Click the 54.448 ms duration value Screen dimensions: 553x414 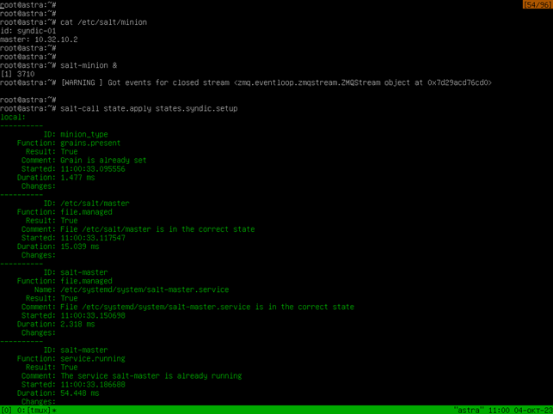pos(80,393)
